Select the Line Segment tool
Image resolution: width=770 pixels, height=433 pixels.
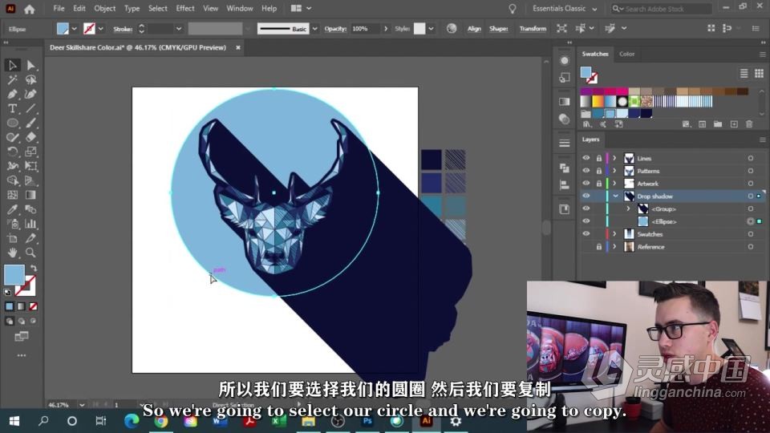[30, 108]
